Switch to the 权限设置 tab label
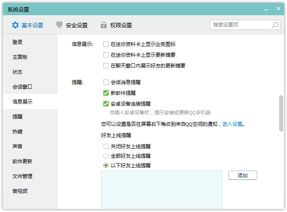 coord(121,25)
